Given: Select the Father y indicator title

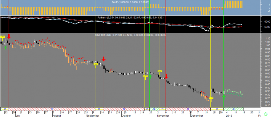Looking at the screenshot, I should [131, 18].
